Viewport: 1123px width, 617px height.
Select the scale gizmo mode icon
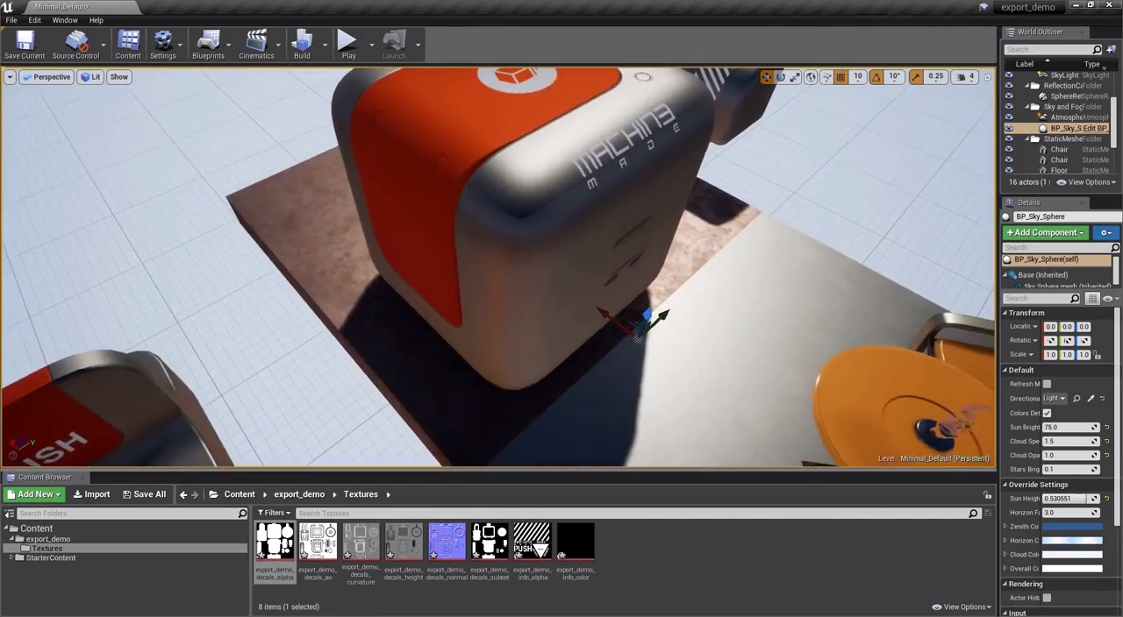[795, 77]
